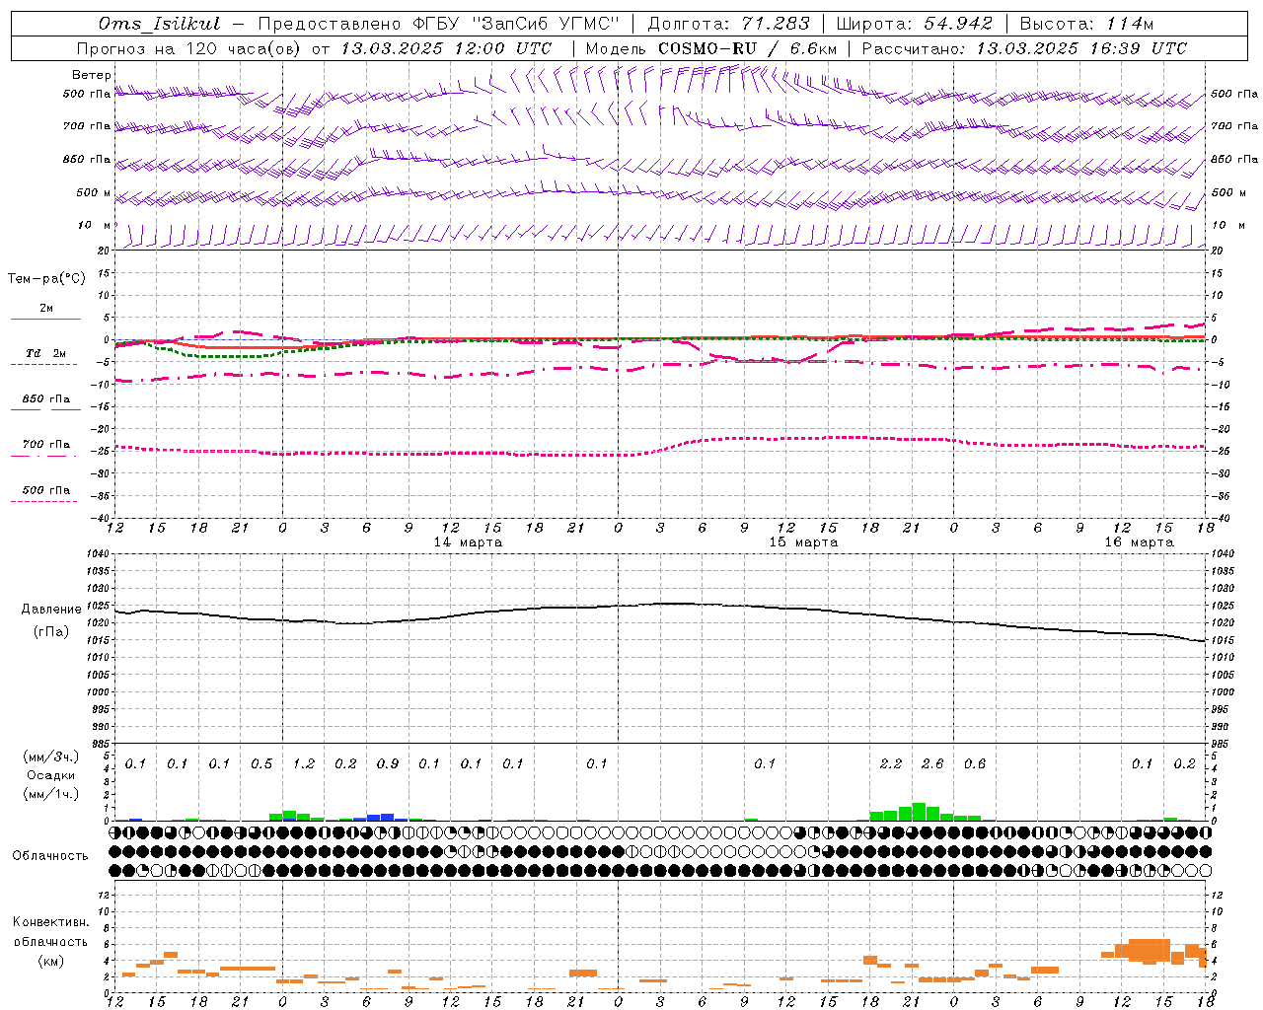Click the "Td 2м" dew point legend entry

point(45,353)
